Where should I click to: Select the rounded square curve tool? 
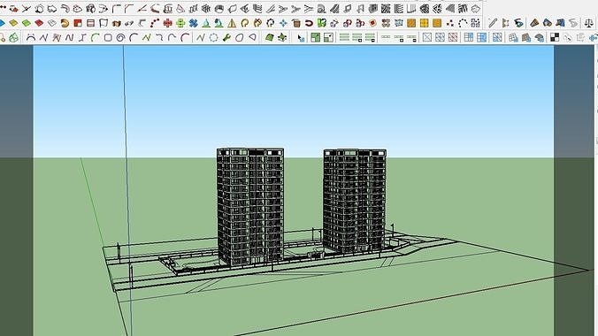point(108,37)
